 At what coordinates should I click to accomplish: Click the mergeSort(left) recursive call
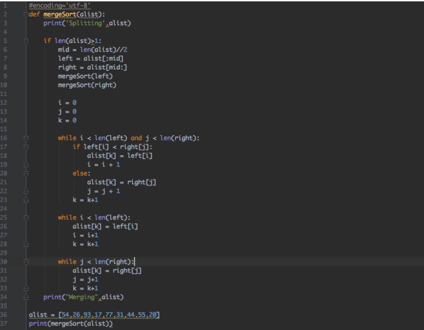click(85, 76)
